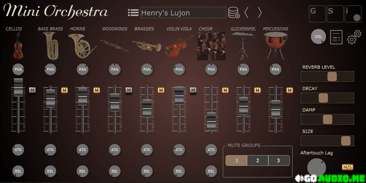This screenshot has height=183, width=366.
Task: Toggle mute on Percussions channel
Action: tap(290, 90)
